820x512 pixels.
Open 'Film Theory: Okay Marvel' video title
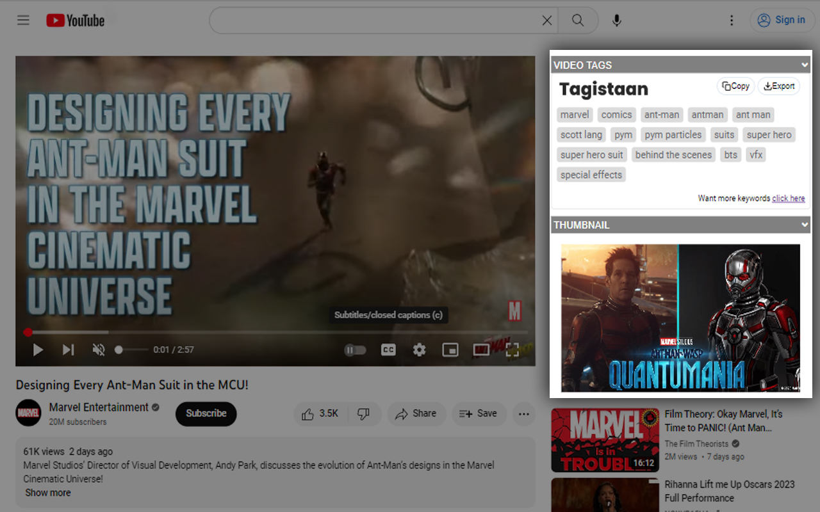coord(723,421)
